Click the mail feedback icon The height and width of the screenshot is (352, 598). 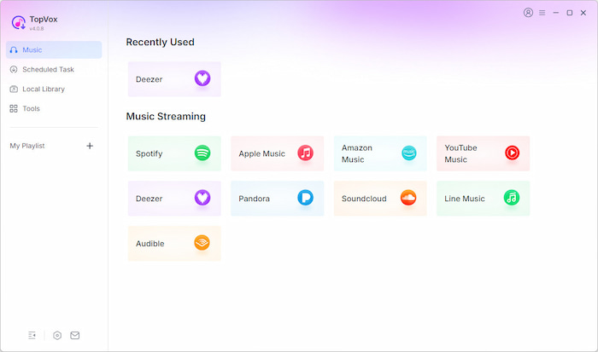click(x=75, y=335)
